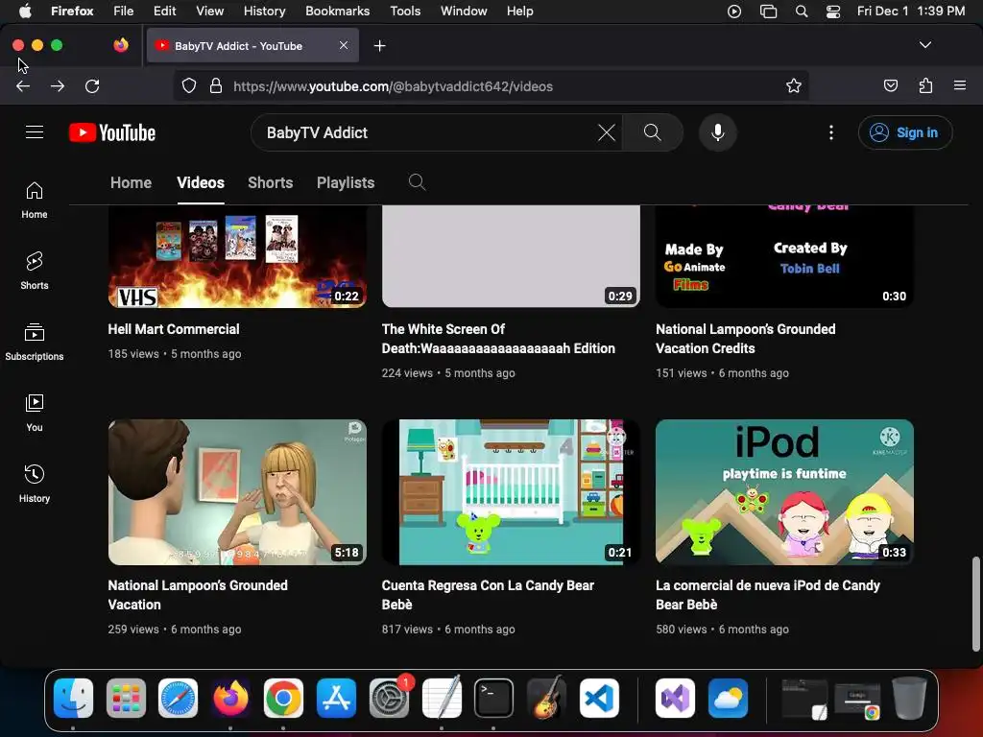The image size is (983, 737).
Task: Click the Firefox View icon
Action: click(x=121, y=45)
